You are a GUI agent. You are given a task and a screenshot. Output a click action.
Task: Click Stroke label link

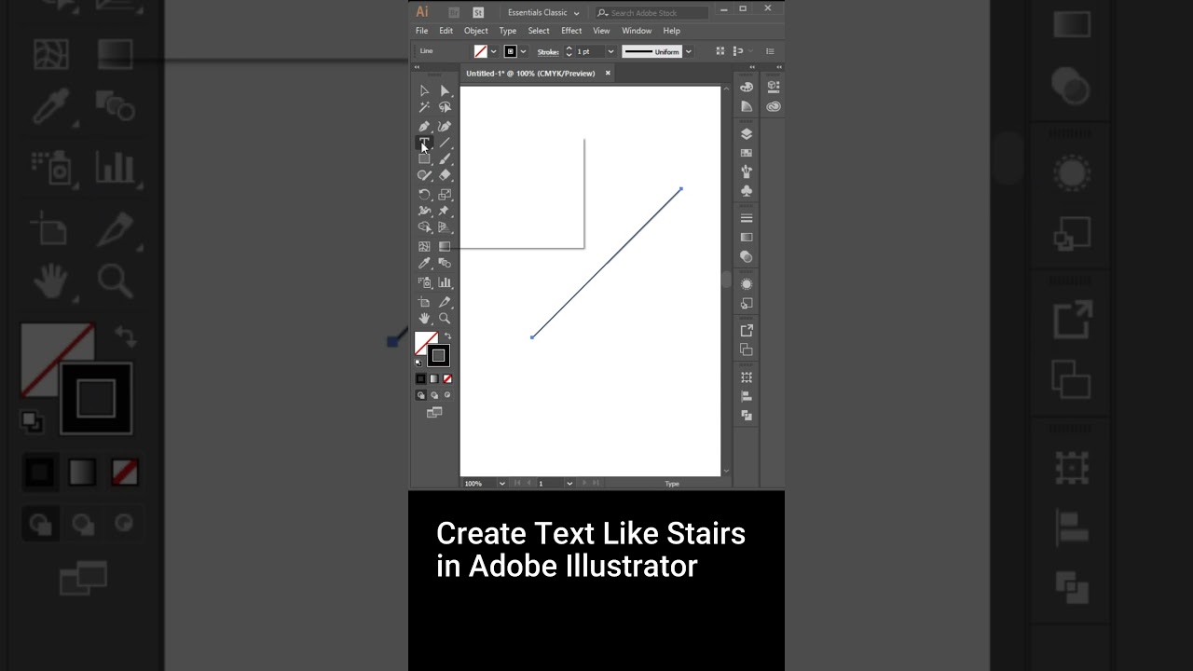(x=548, y=52)
